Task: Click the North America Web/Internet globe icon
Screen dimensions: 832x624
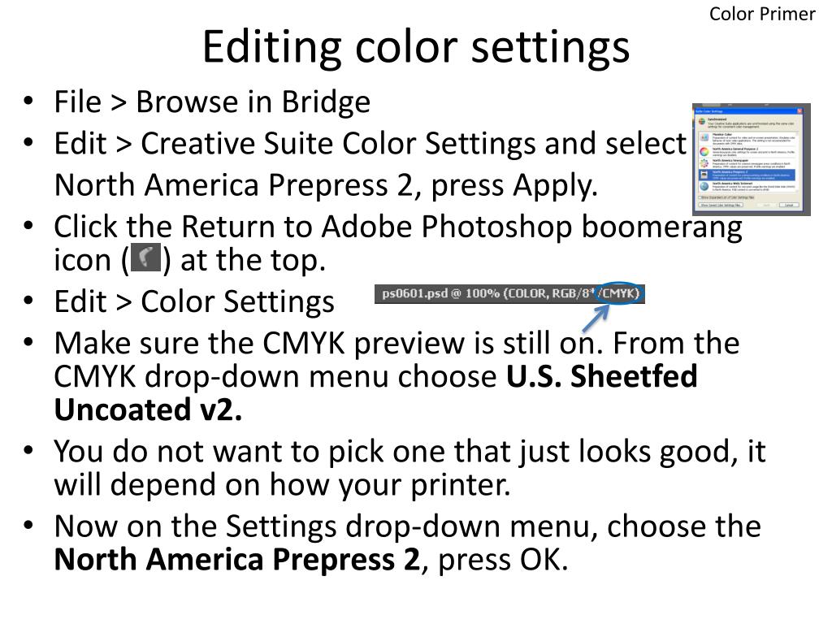Action: coord(704,186)
